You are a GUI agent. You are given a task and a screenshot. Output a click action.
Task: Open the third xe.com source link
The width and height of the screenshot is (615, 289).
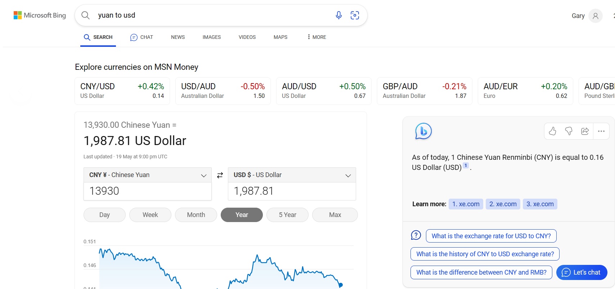tap(540, 204)
